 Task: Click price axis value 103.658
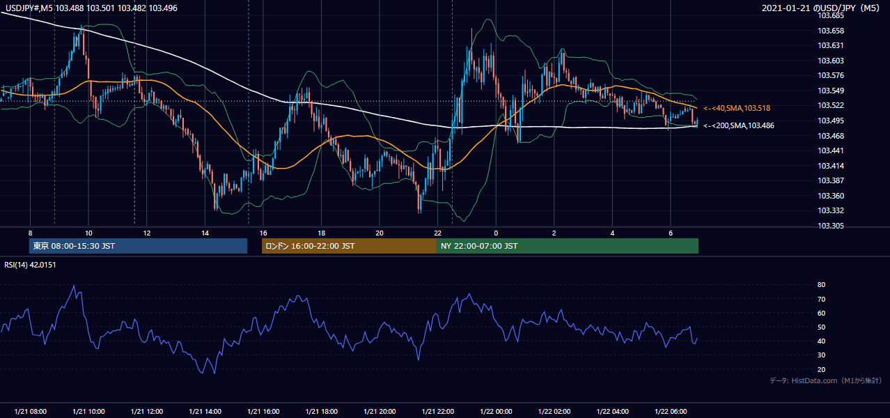(832, 31)
